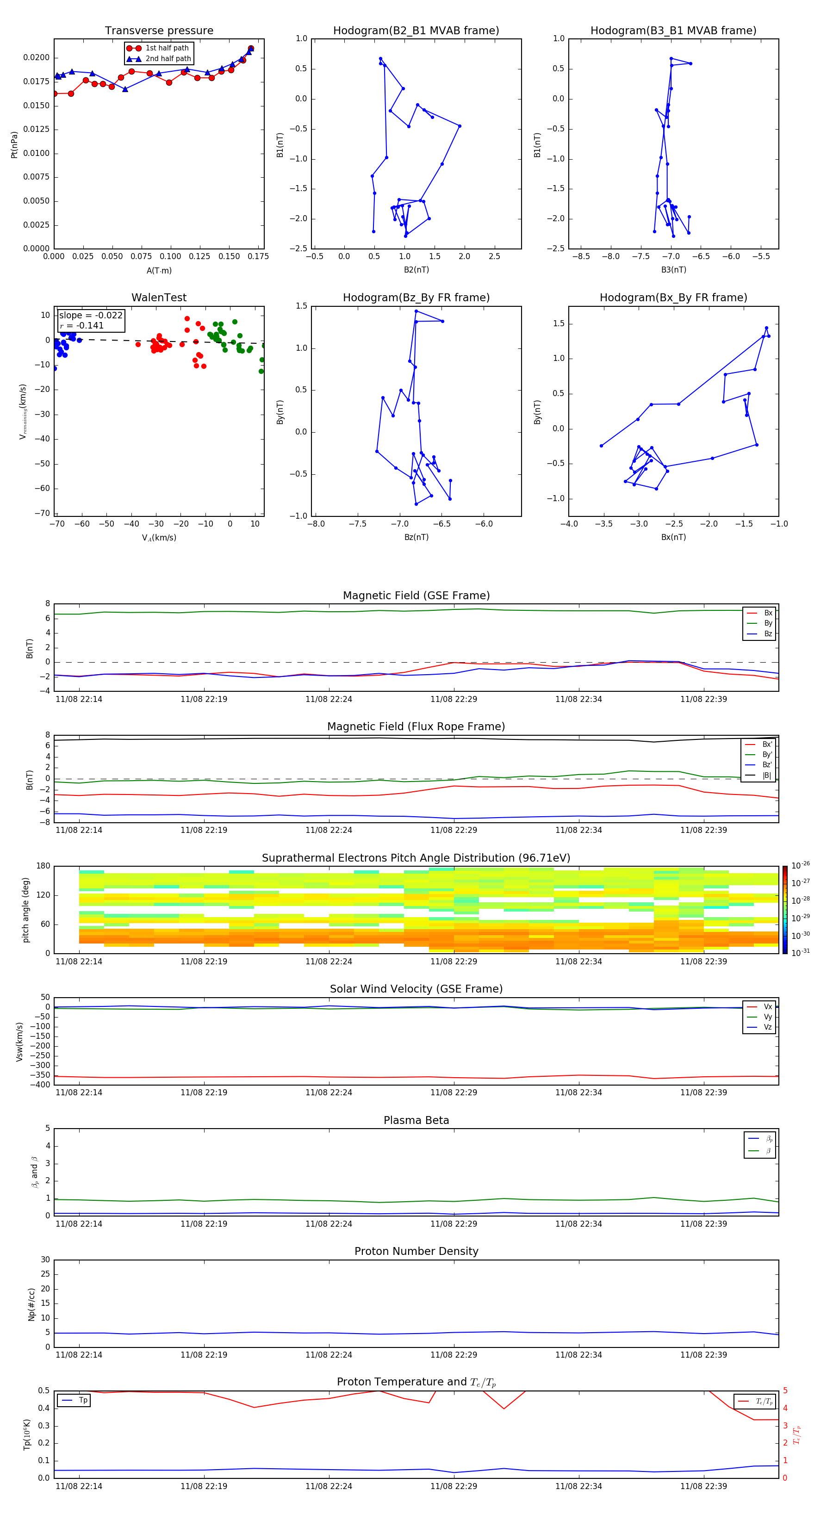Click the '10^-26' colorbar tick label
833x1527 pixels.
click(801, 866)
